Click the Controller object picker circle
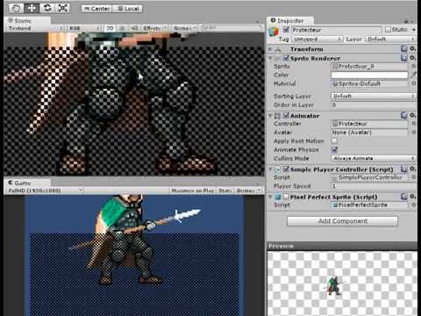421x316 pixels. [x=413, y=124]
